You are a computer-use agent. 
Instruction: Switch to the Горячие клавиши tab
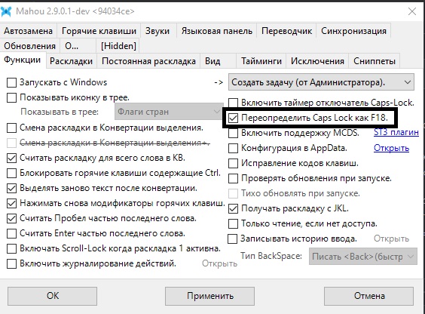pyautogui.click(x=99, y=31)
